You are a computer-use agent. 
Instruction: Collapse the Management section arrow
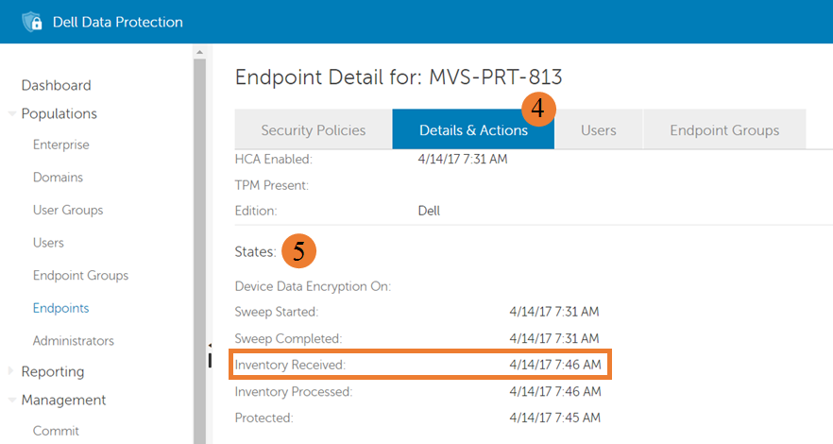pos(11,400)
